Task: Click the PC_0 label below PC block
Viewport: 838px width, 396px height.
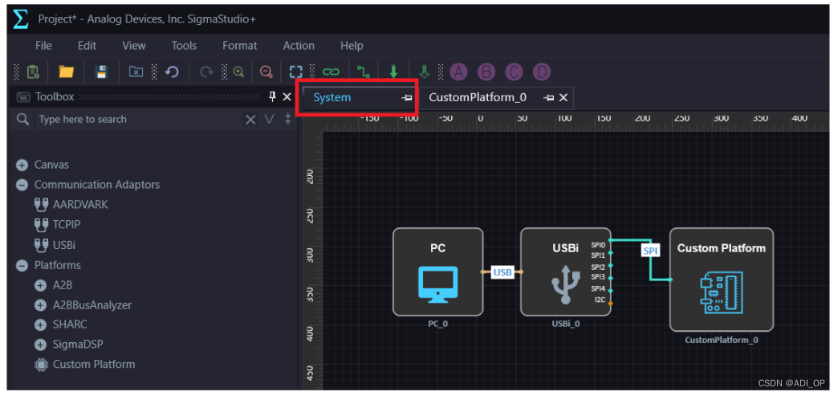Action: click(x=437, y=324)
